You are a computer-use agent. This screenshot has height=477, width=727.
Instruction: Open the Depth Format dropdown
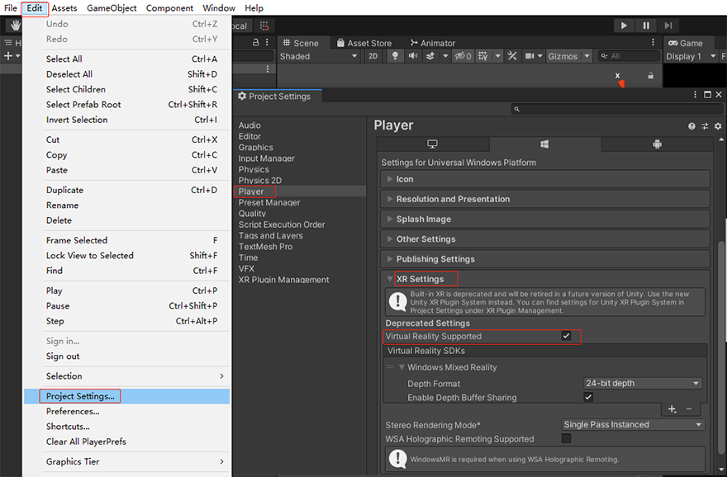point(643,383)
